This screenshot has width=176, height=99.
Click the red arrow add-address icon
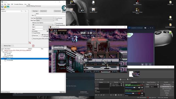pos(30,43)
